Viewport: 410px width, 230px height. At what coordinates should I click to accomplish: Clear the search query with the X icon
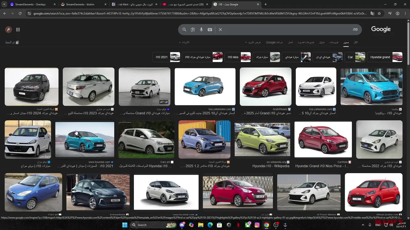click(x=220, y=29)
